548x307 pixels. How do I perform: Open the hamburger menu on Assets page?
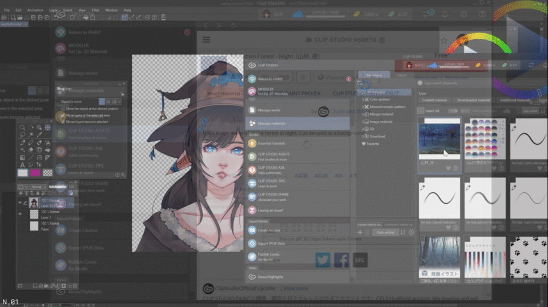[x=206, y=40]
